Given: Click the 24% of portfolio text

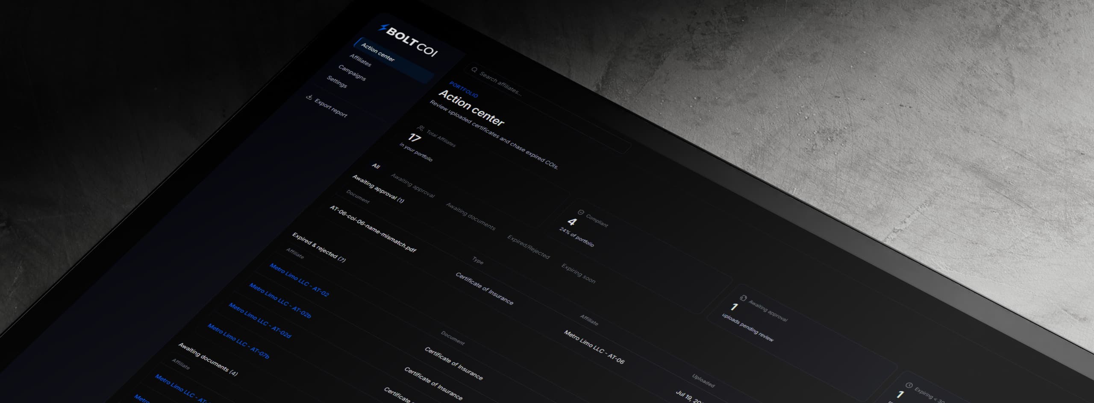Looking at the screenshot, I should click(576, 237).
